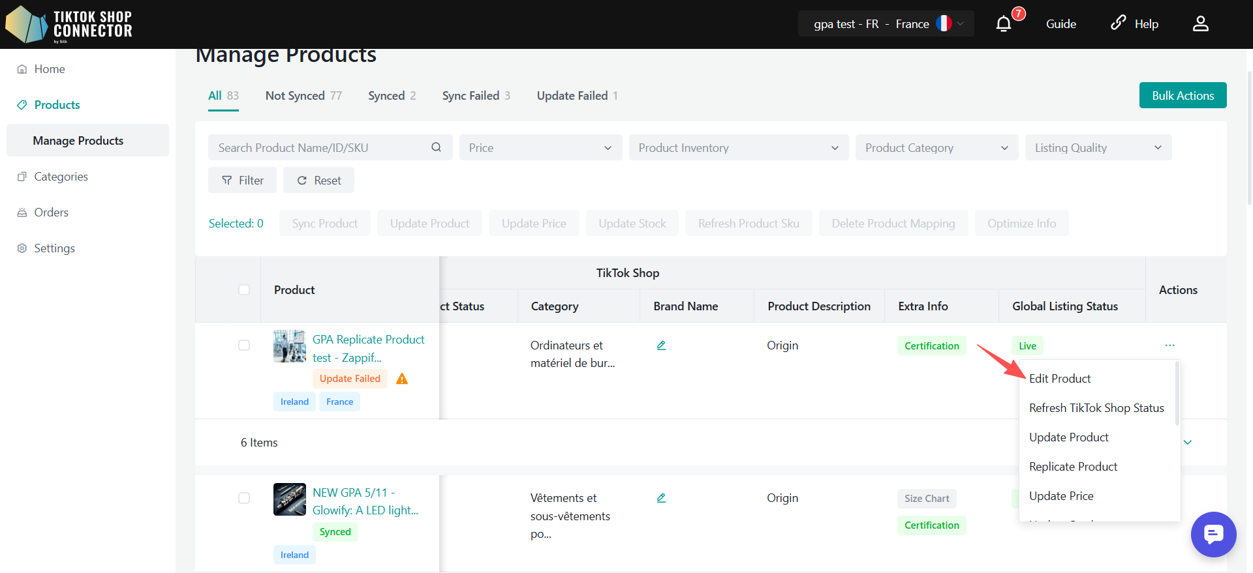Switch to the Update Failed tab
Viewport: 1253px width, 573px height.
coord(578,96)
